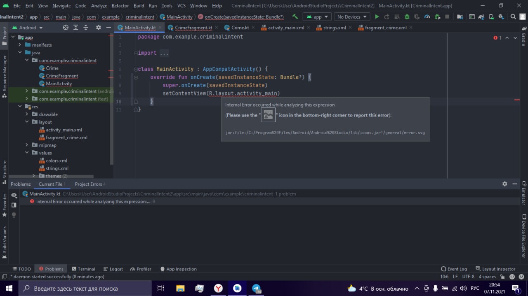Open the Android project view dropdown
Screen dimensions: 528x296
coord(28,28)
